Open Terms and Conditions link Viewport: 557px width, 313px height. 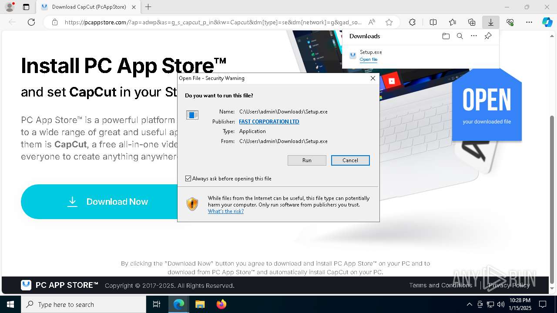coord(440,285)
